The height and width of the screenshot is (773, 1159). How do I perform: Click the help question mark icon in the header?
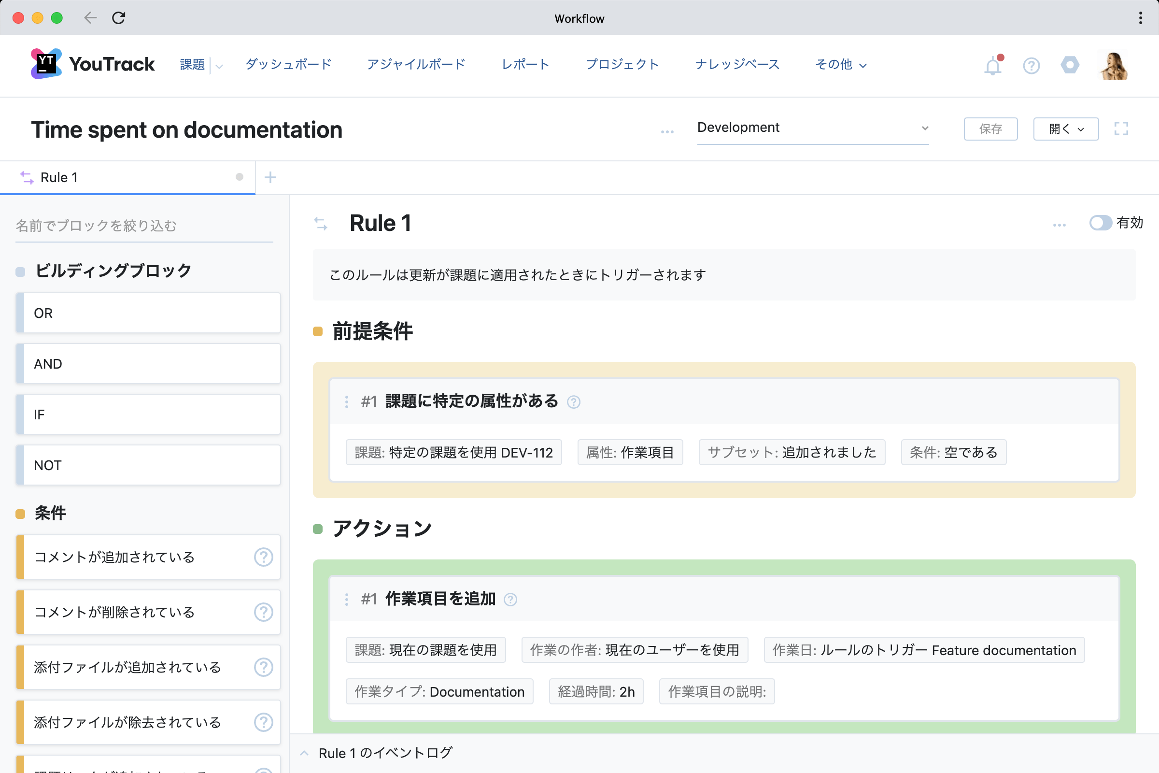click(1031, 66)
